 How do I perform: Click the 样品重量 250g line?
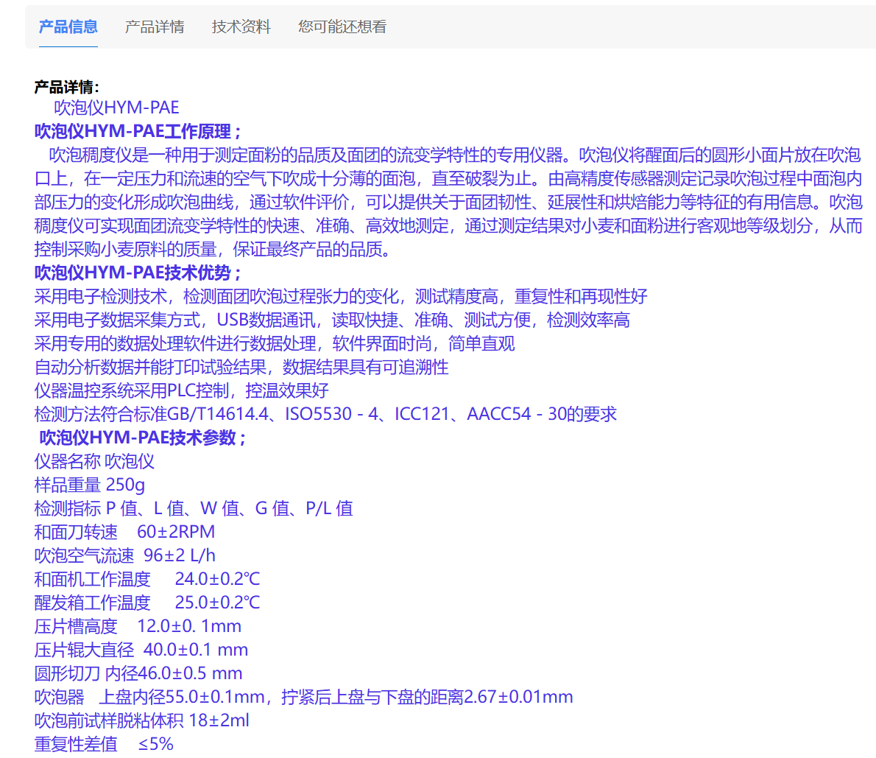[90, 485]
